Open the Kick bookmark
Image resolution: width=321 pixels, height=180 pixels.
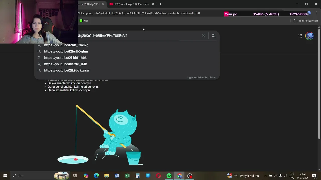(x=84, y=21)
